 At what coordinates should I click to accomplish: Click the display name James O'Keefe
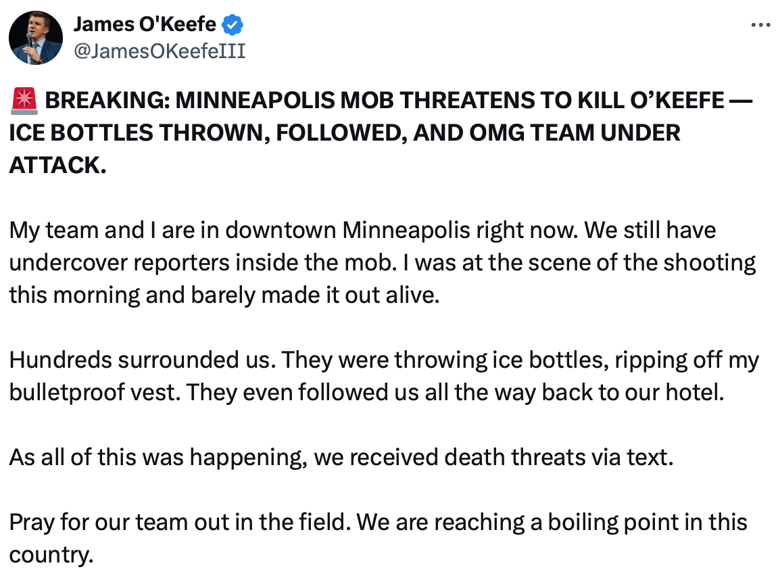[x=145, y=25]
